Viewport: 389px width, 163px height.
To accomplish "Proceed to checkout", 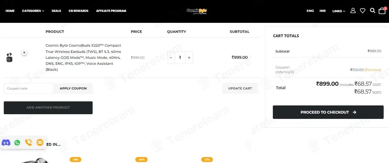I will click(x=328, y=112).
